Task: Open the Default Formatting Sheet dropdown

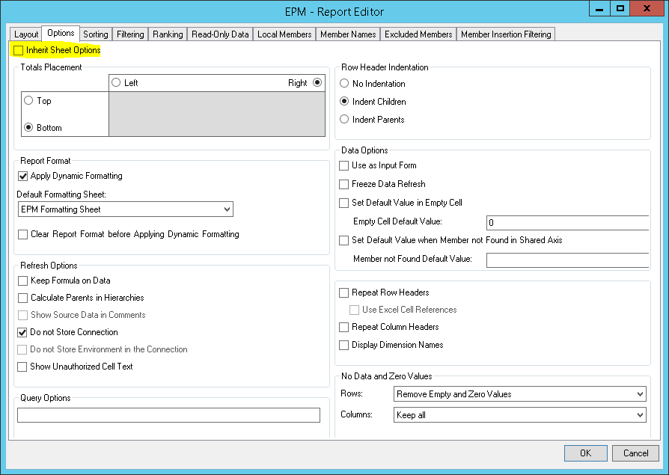Action: click(x=227, y=209)
